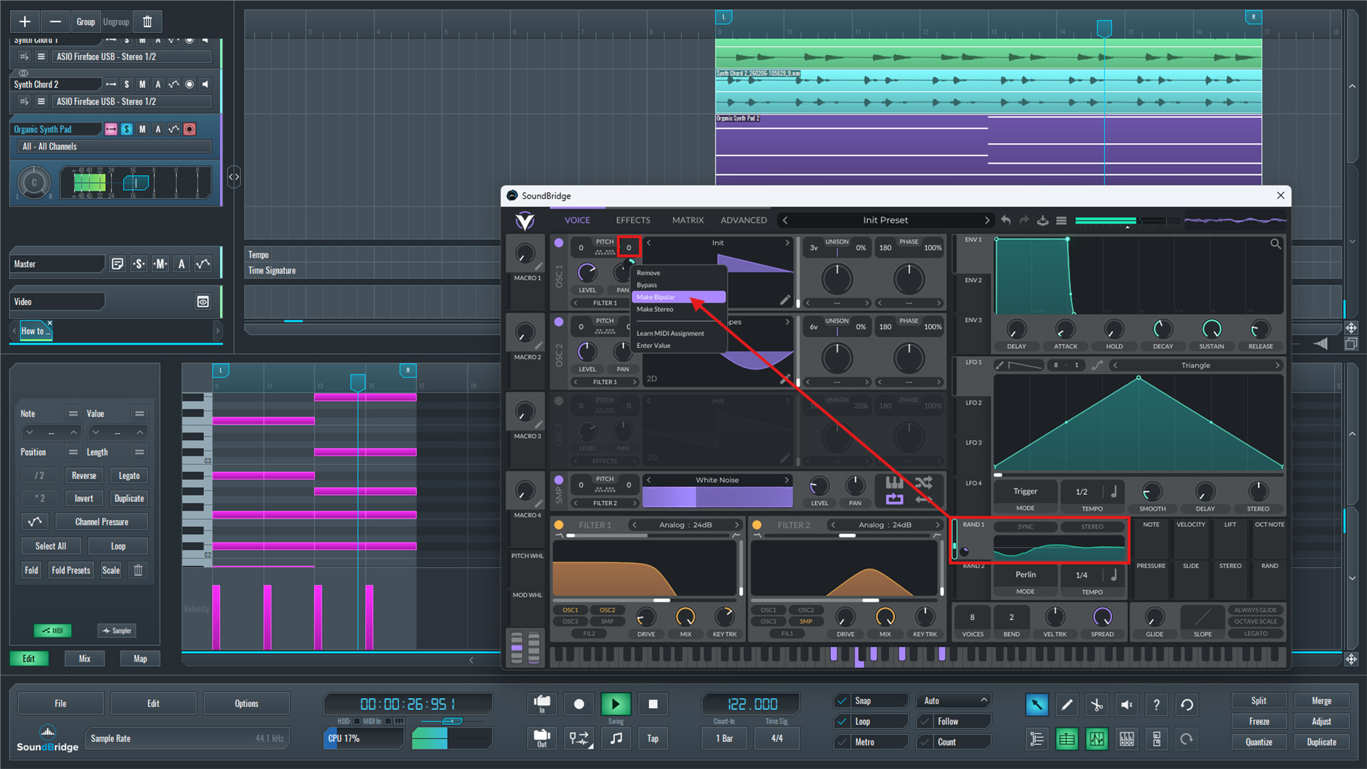Open the hamburger menu in Vital

click(1061, 220)
